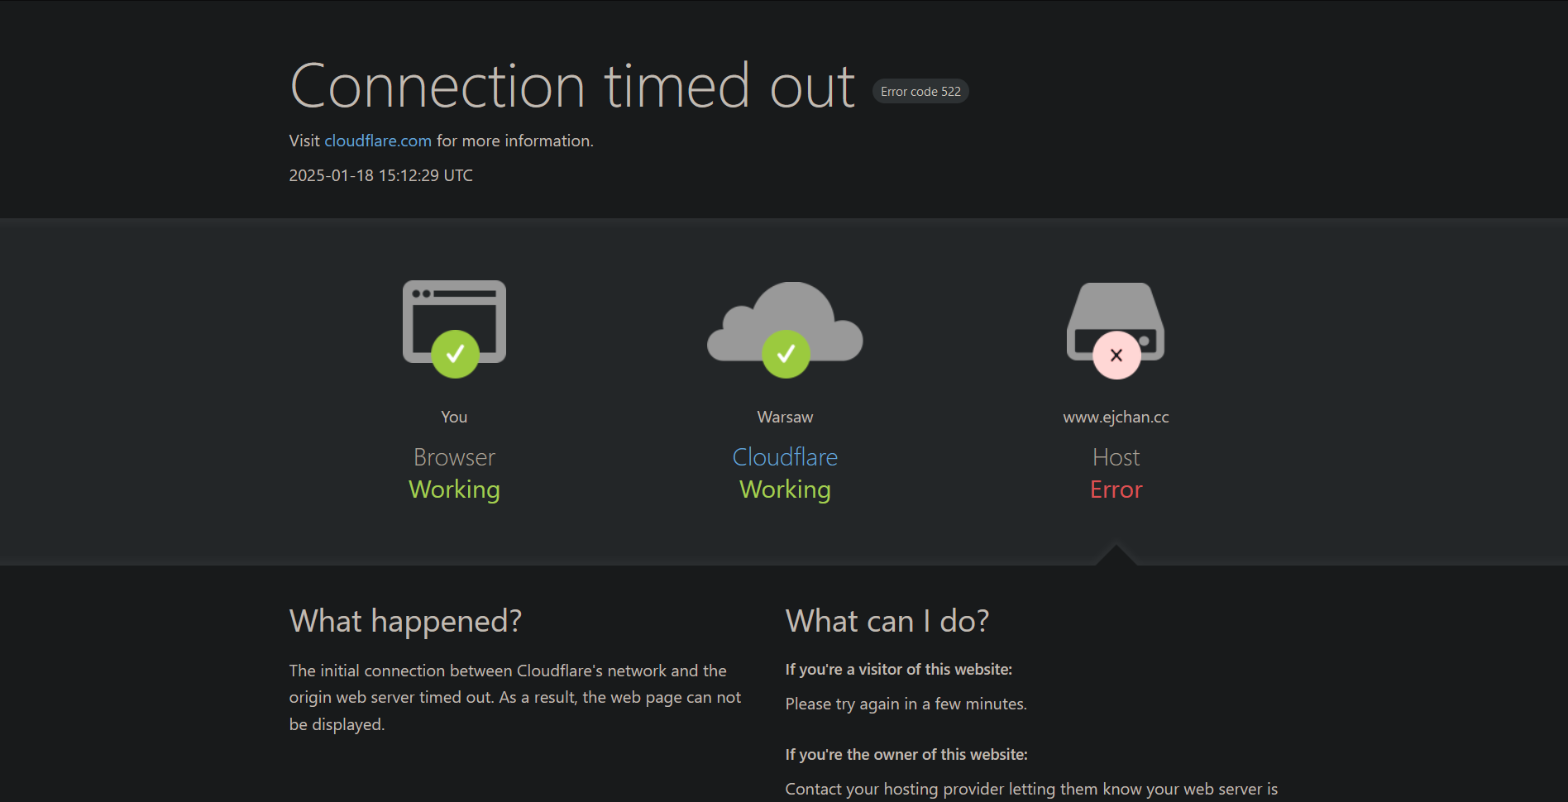Open the cloudflare.com link
The width and height of the screenshot is (1568, 802).
pos(378,141)
